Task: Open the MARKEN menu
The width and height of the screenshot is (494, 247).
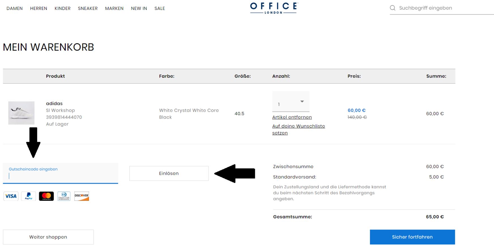Action: pyautogui.click(x=114, y=8)
